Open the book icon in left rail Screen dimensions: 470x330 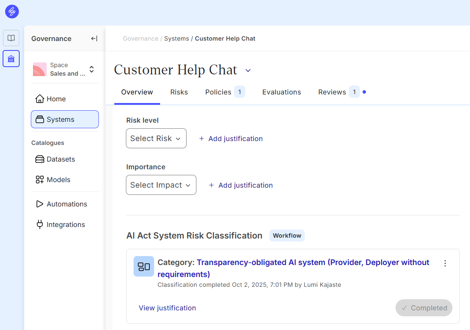(x=11, y=38)
